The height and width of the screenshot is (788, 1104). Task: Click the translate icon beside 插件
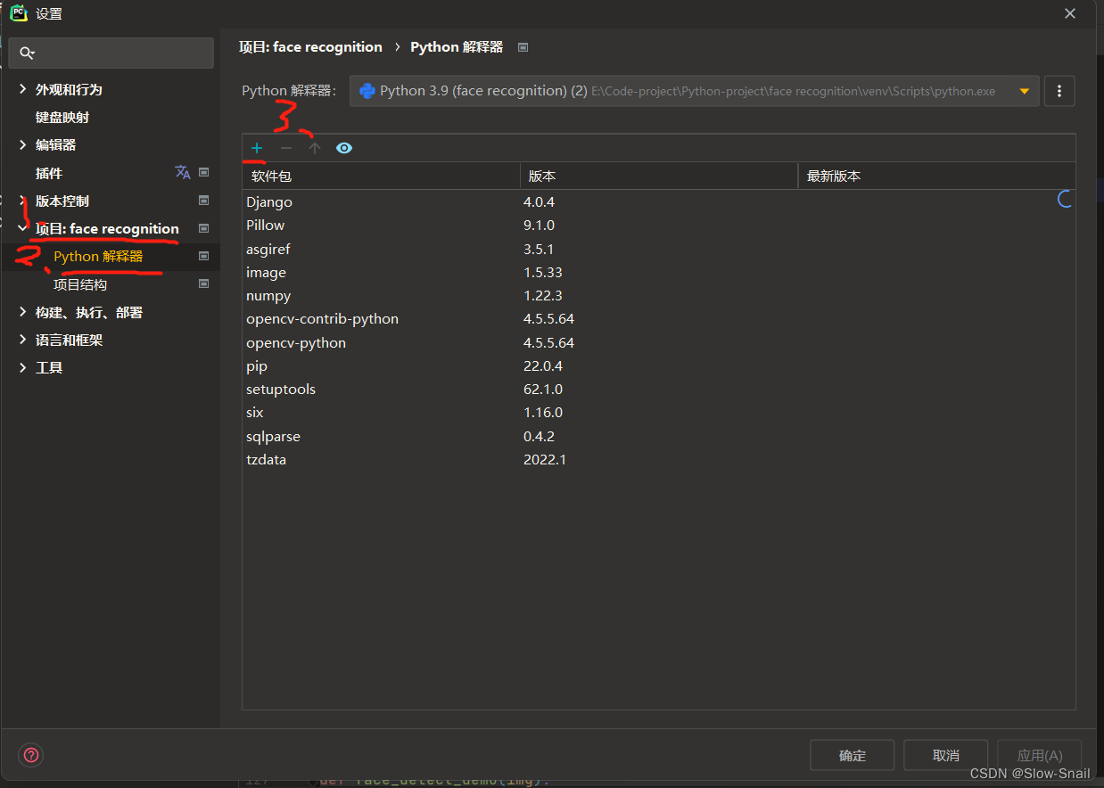tap(183, 172)
